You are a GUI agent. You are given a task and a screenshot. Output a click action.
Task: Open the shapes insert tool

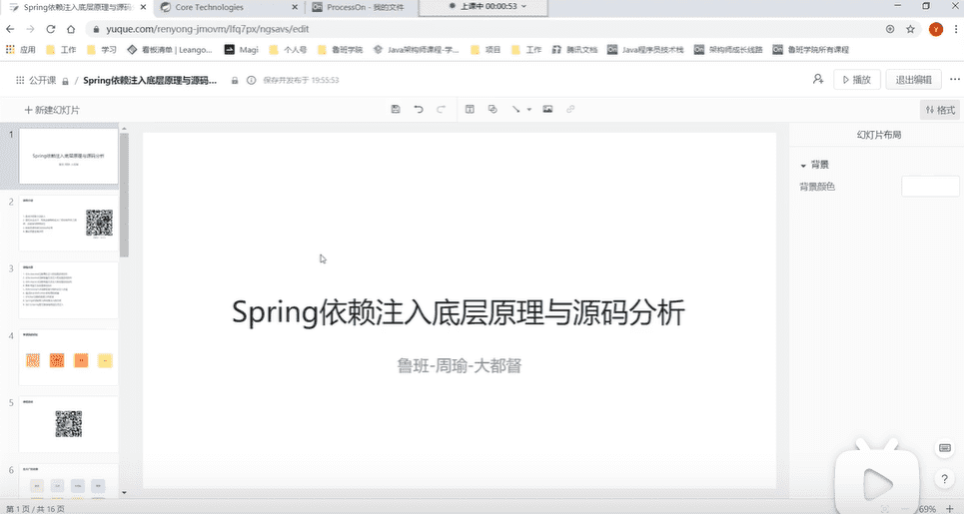492,110
